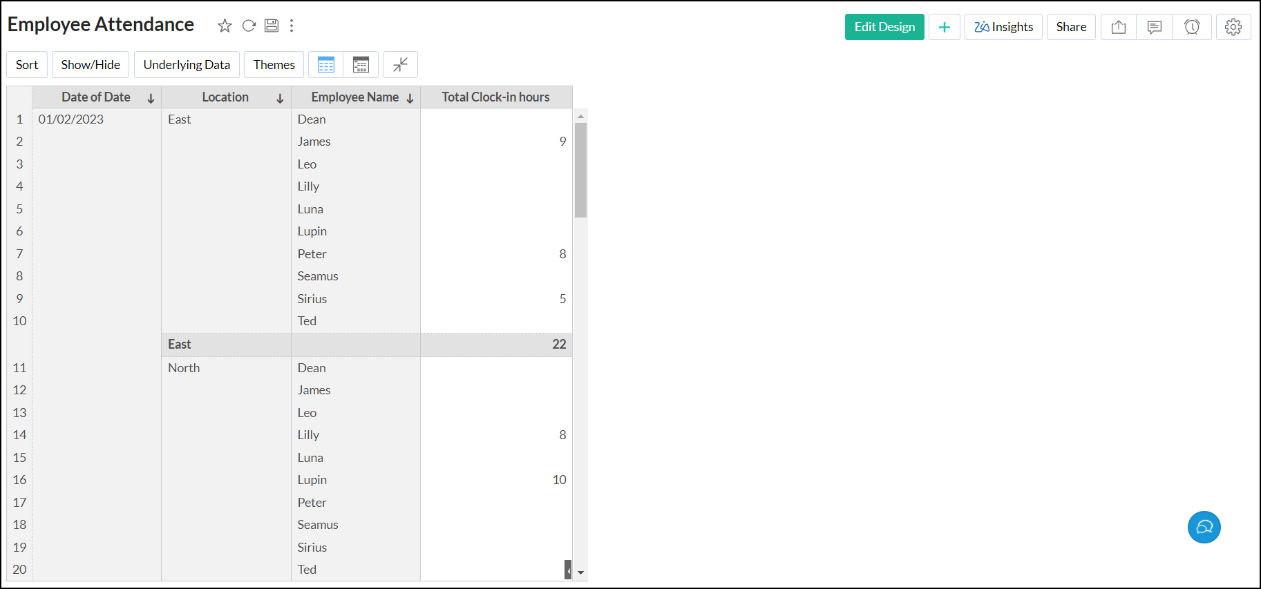
Task: Open the three-dot more options menu
Action: point(292,26)
